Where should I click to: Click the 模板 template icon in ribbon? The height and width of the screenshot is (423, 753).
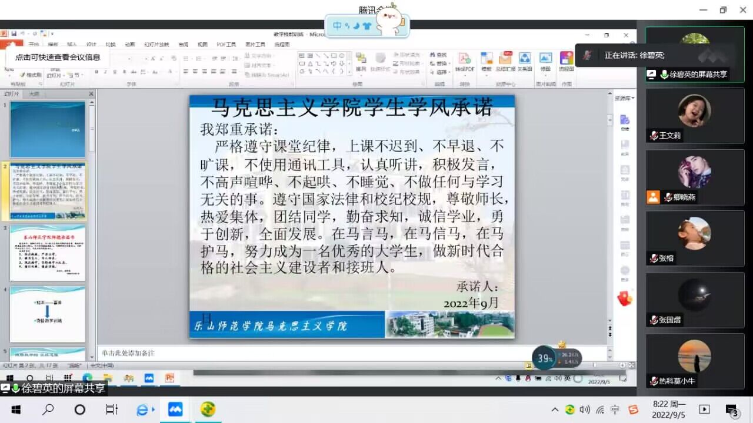(487, 61)
